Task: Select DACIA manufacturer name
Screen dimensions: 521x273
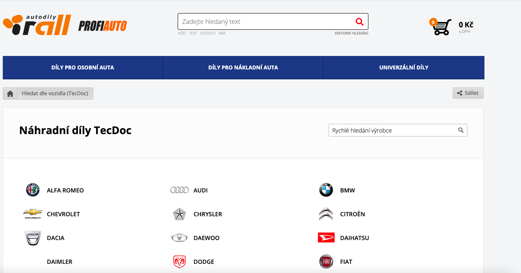Action: tap(56, 238)
